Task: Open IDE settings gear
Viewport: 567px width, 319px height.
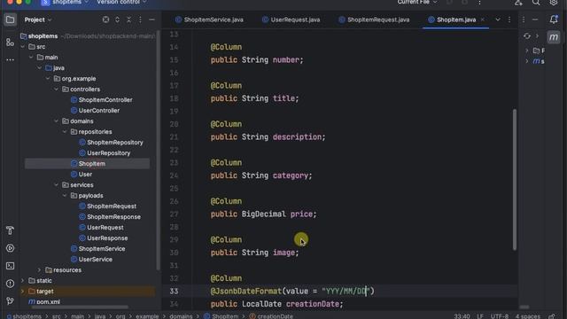Action: (554, 3)
